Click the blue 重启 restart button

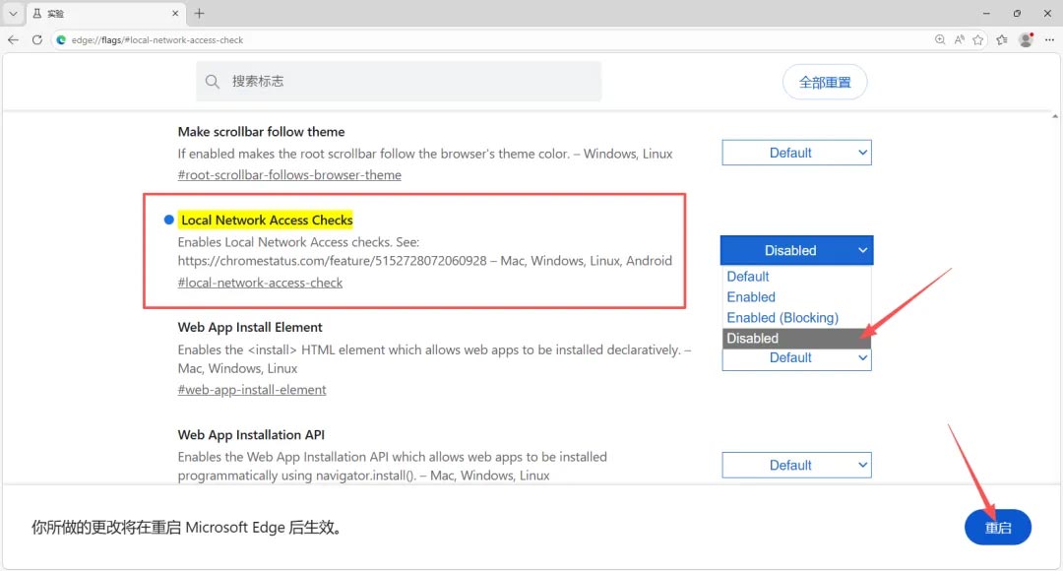click(998, 527)
